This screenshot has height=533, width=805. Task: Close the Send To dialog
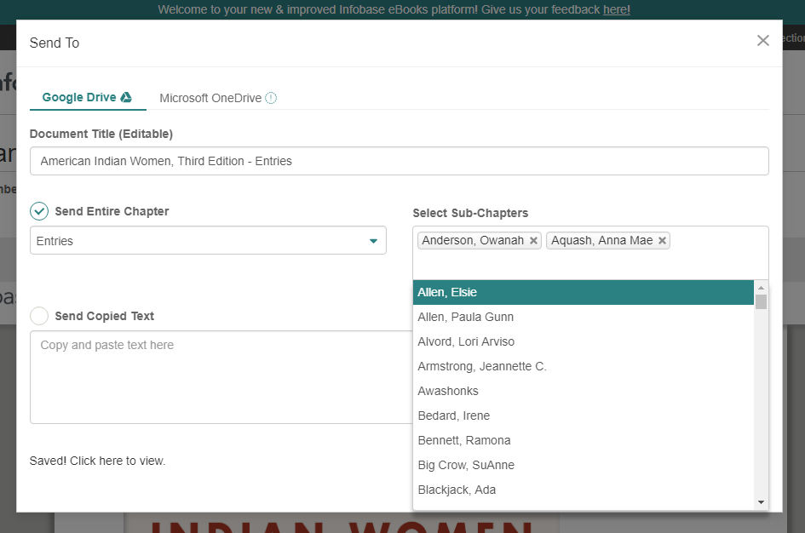tap(762, 41)
